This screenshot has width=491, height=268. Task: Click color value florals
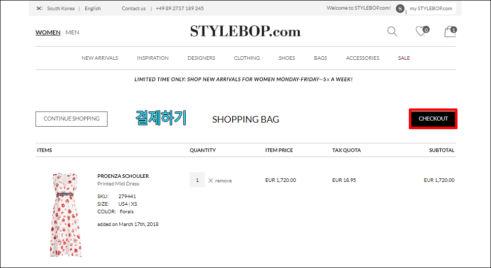(126, 212)
